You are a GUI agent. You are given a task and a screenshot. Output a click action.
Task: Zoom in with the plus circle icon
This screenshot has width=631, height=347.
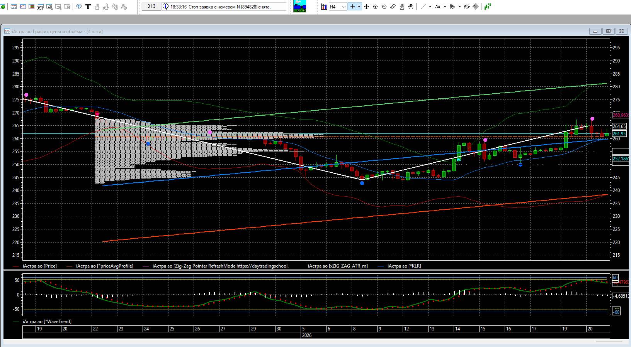(375, 7)
